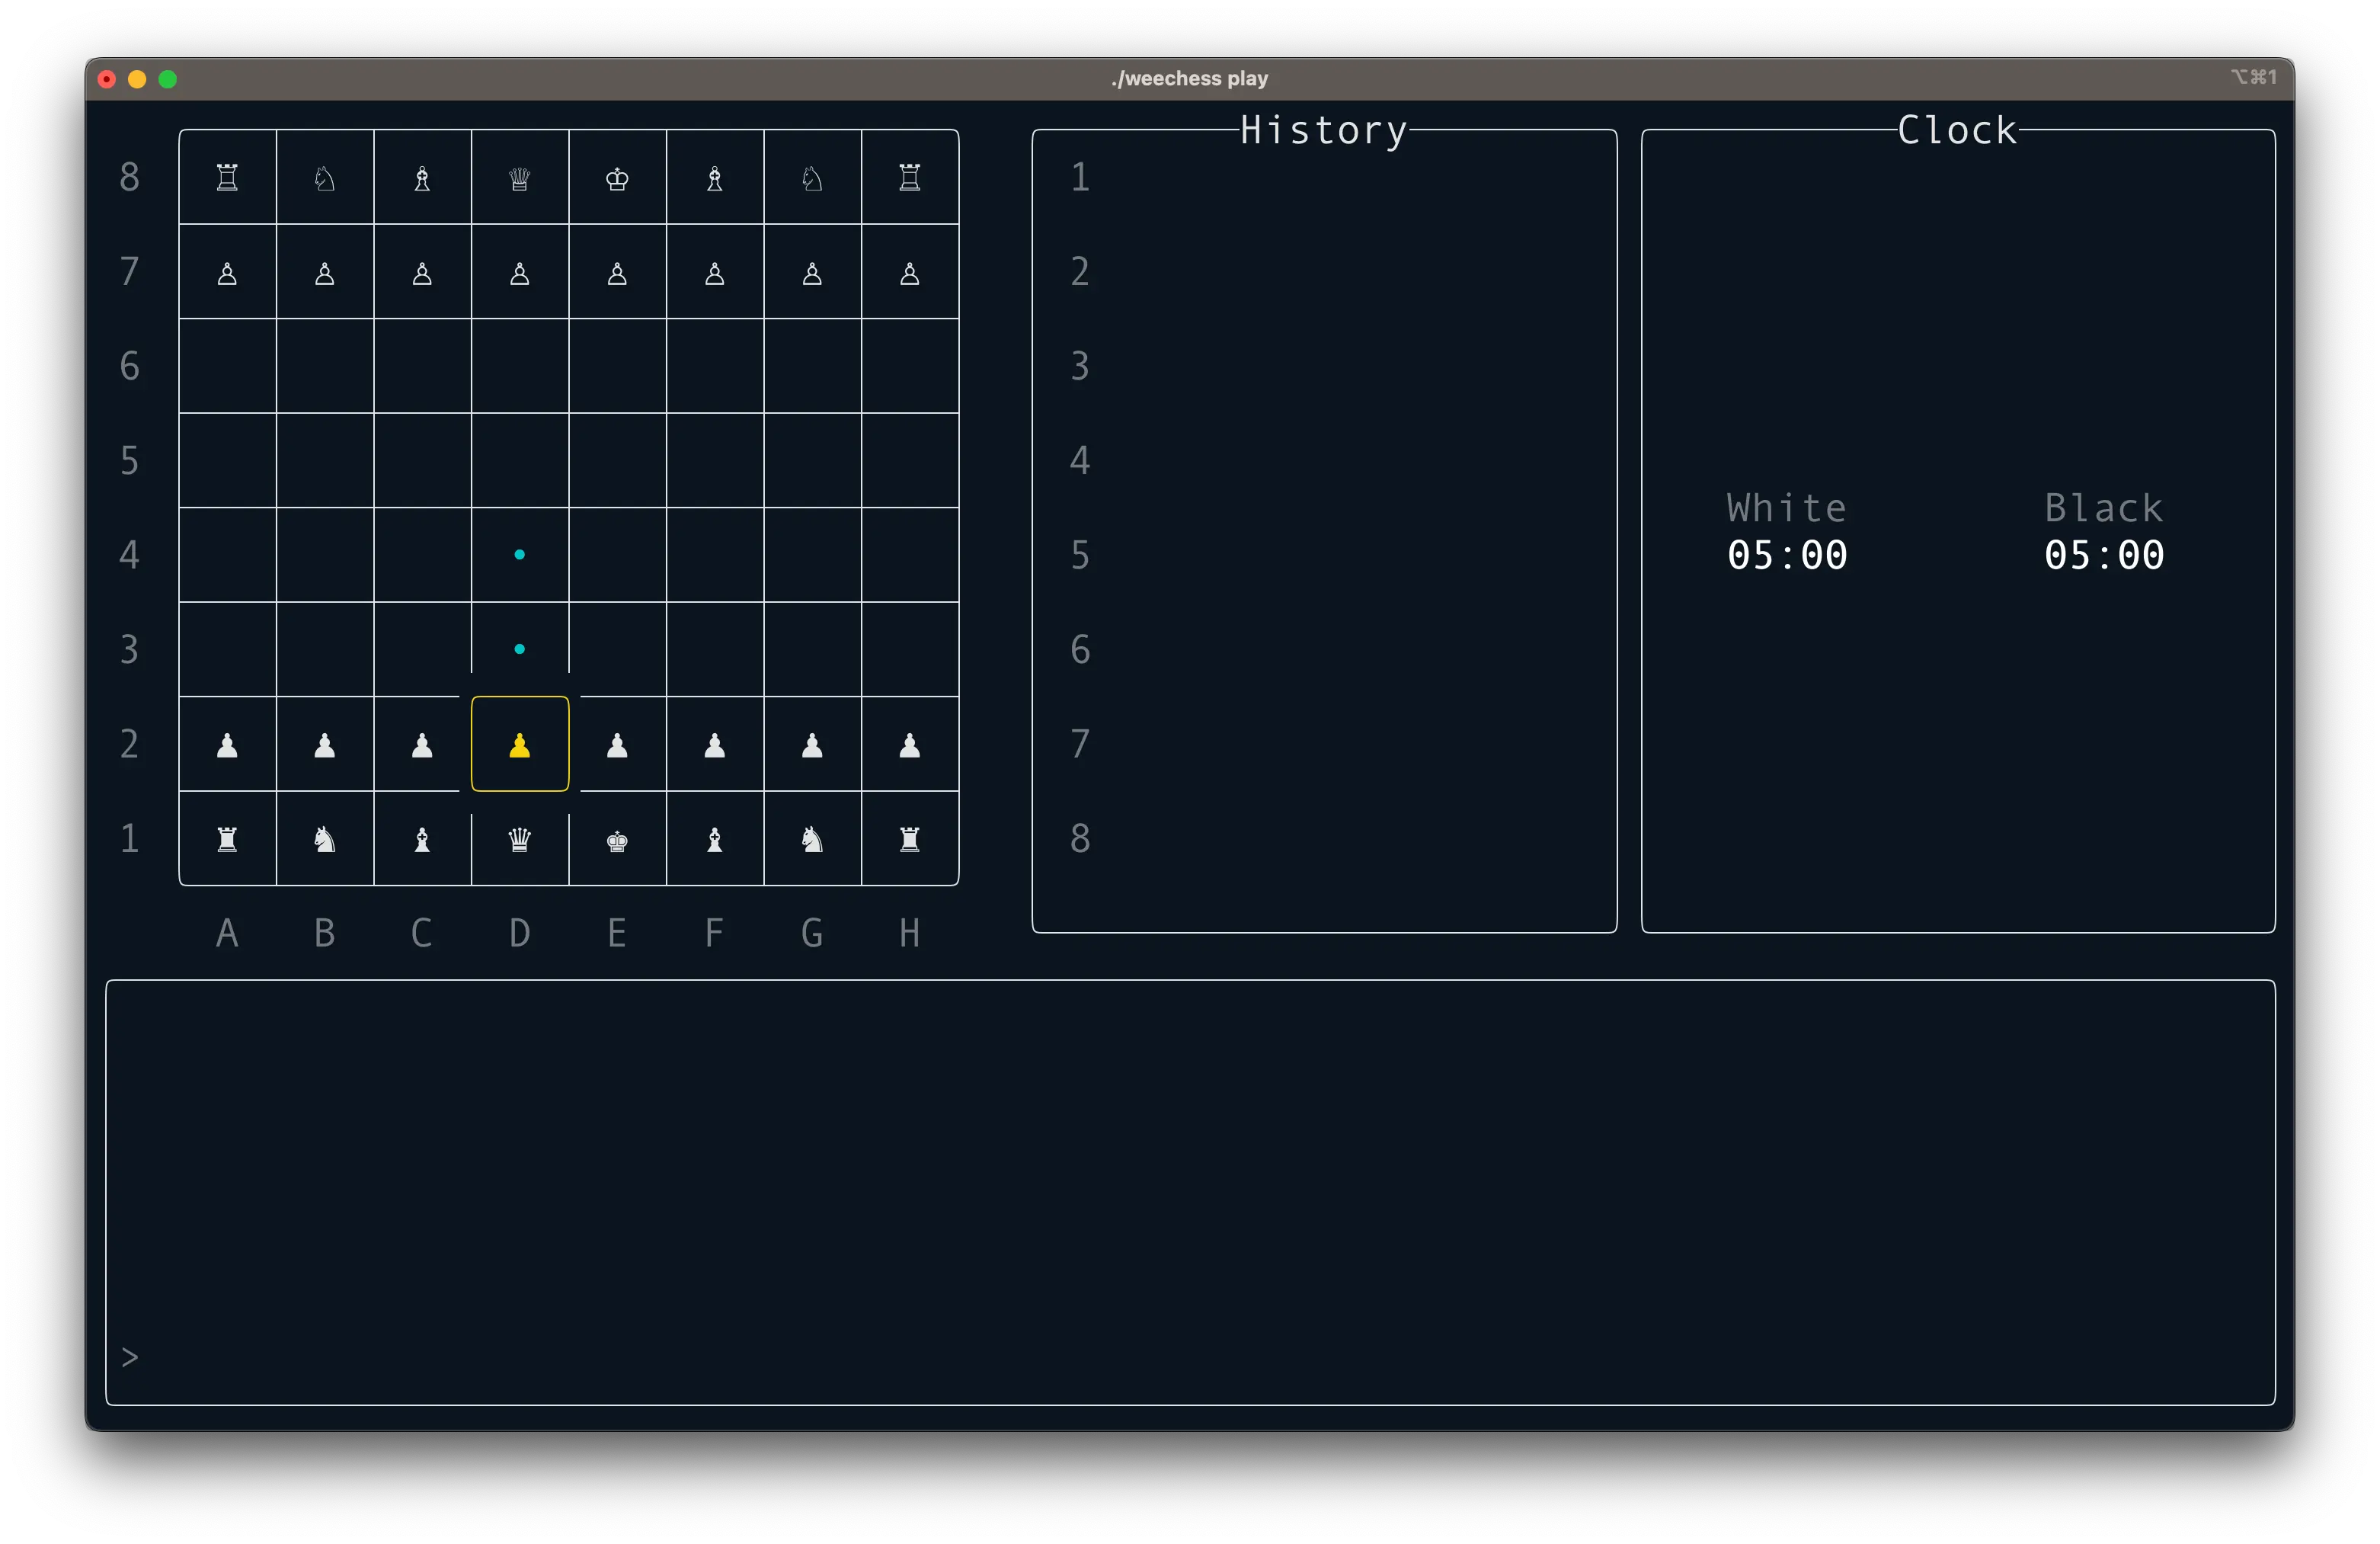
Task: Select the black rook on A8
Action: 227,178
